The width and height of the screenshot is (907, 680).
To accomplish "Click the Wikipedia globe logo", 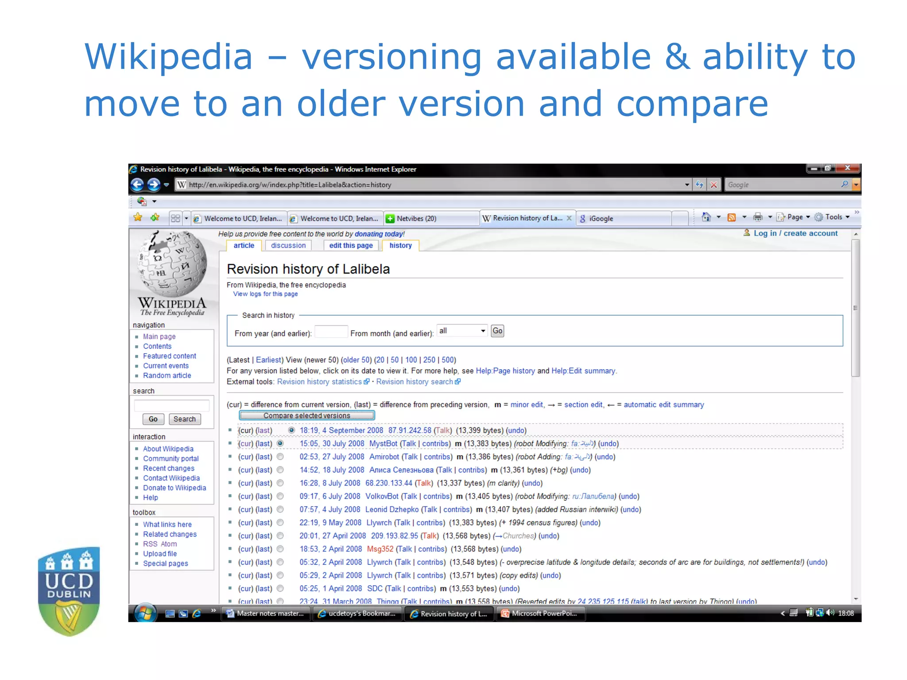I will 172,264.
